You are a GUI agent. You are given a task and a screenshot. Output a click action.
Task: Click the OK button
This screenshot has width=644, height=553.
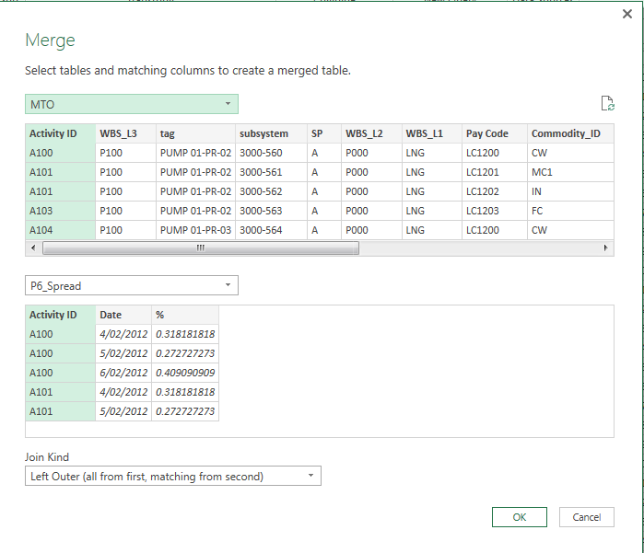(x=519, y=517)
